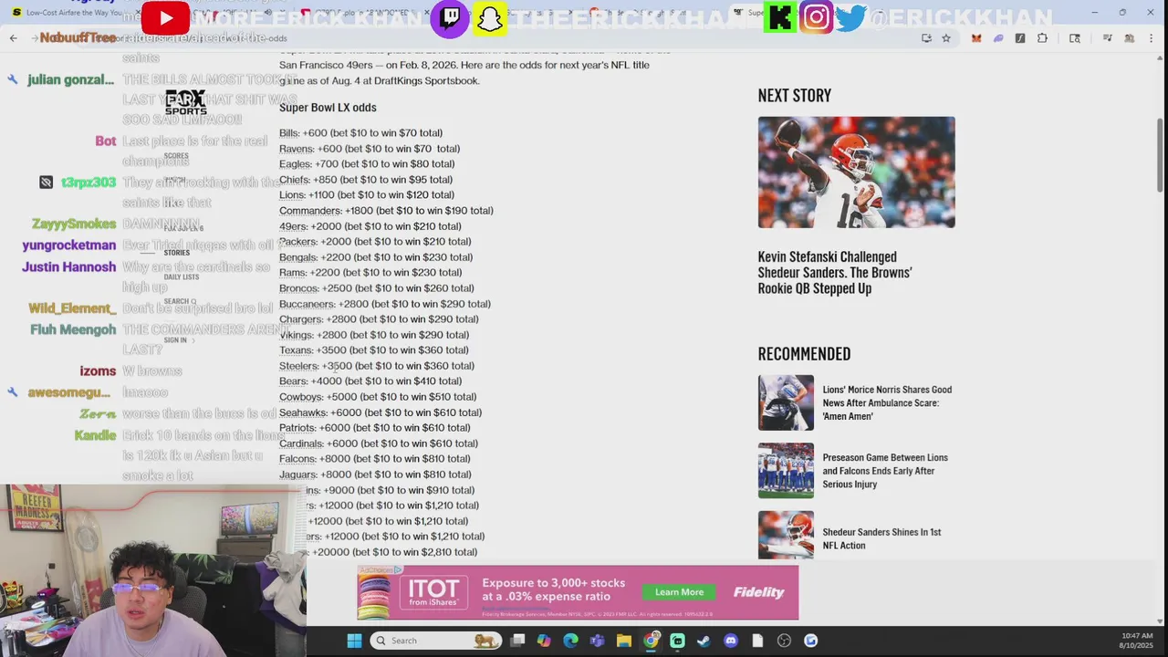Click the Eagles team link
Screen dimensions: 1168x657
295,164
